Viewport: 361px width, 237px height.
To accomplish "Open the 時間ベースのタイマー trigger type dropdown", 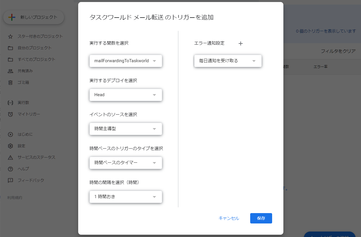I will coord(126,163).
